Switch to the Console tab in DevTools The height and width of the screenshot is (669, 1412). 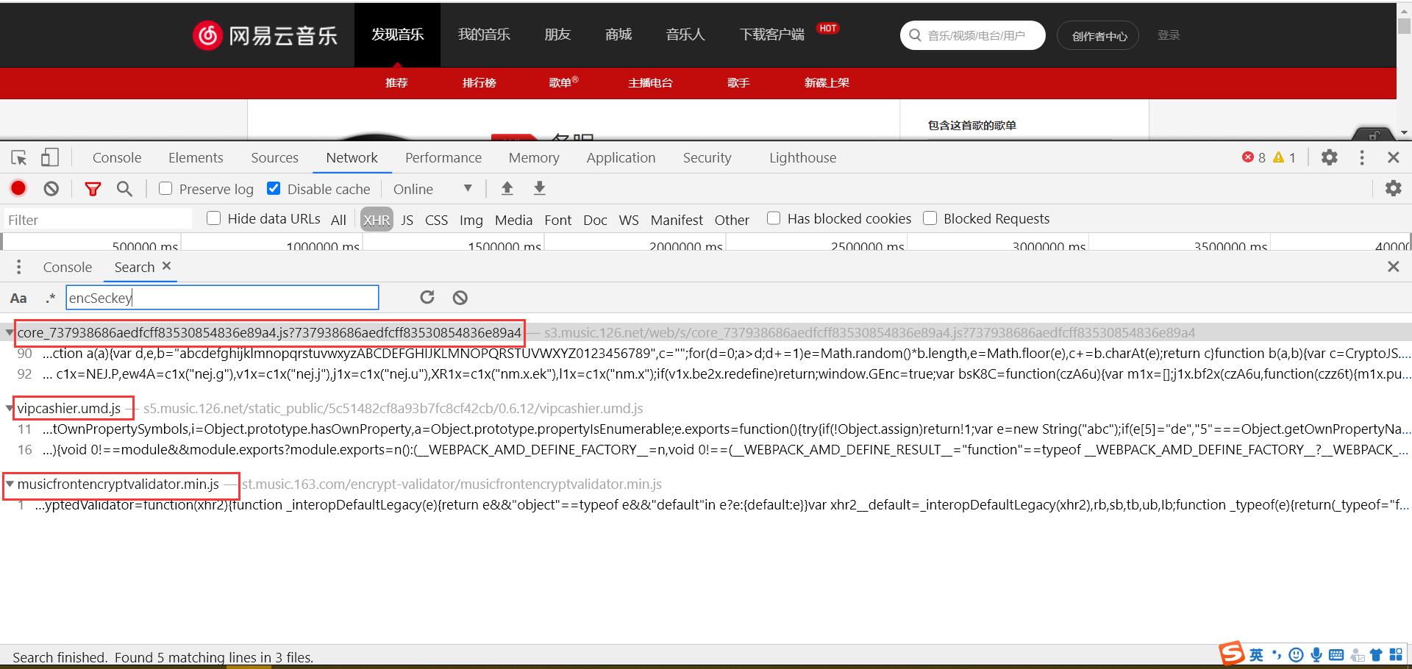117,157
